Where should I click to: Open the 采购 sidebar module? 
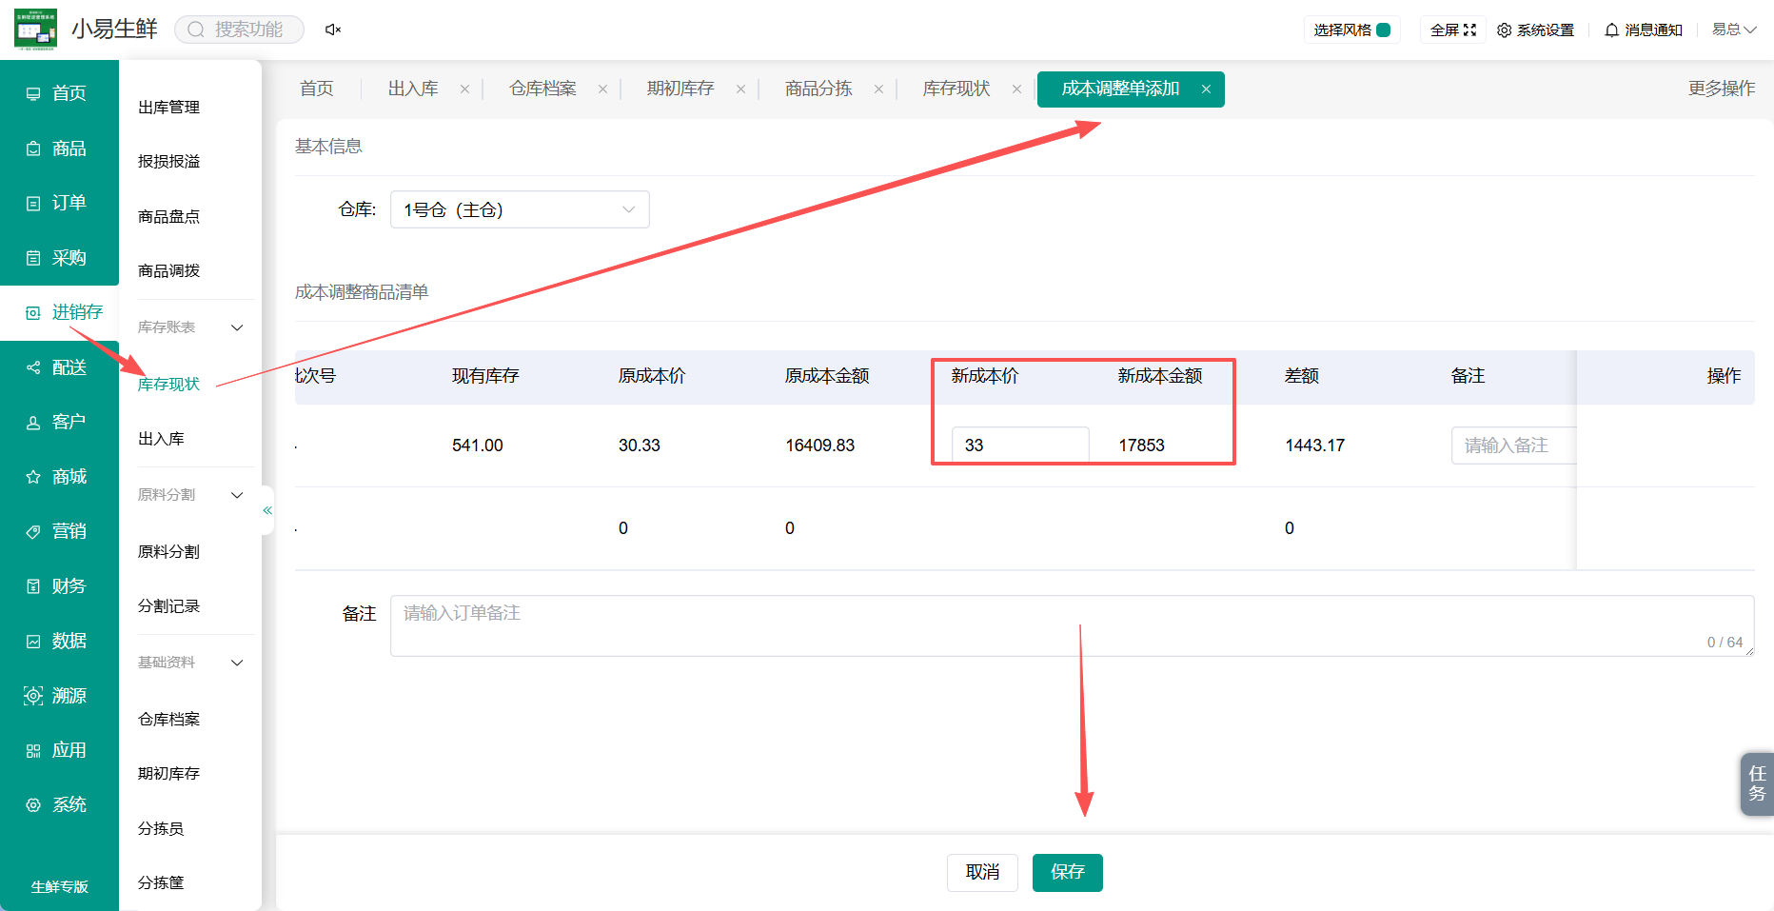[59, 258]
